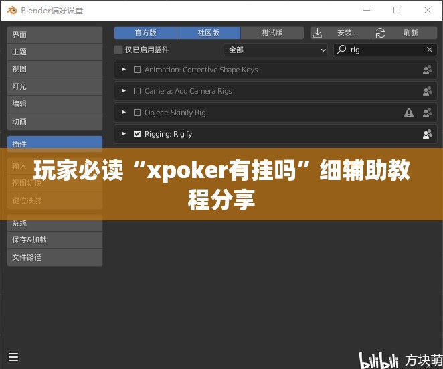Screen dimensions: 443x369
Task: Open the 保存&加载 preferences section
Action: (55, 240)
